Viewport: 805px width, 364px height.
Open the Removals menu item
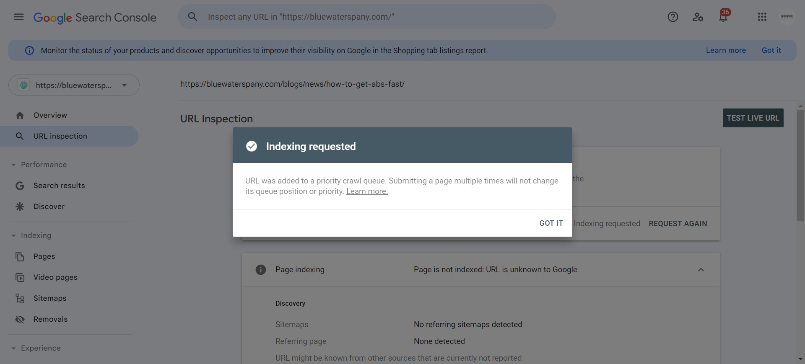(50, 319)
